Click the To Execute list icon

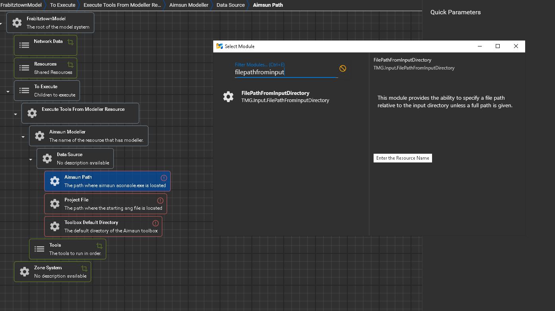click(24, 91)
